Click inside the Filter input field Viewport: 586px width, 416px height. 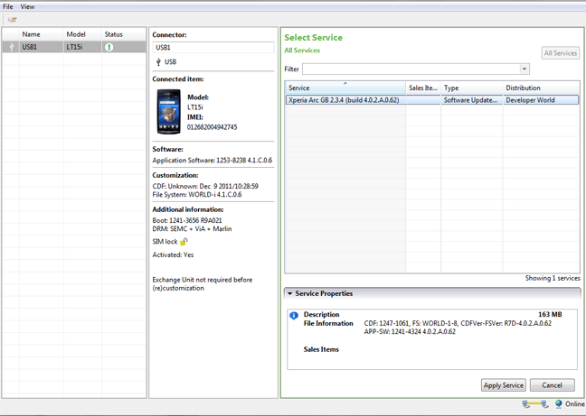tap(411, 69)
